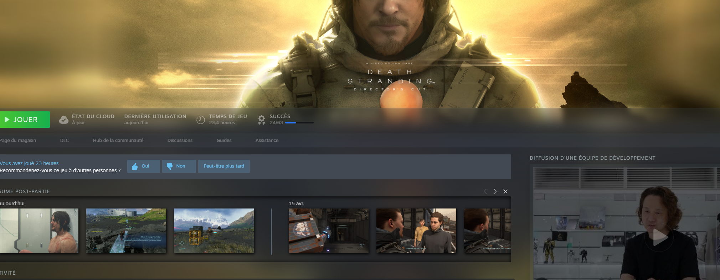Open the Page du magasin tab
The height and width of the screenshot is (280, 720).
(x=18, y=141)
